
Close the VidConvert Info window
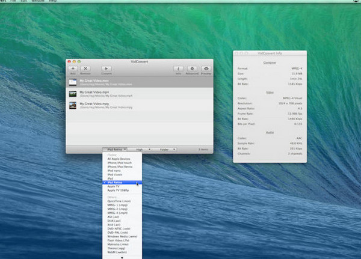pos(237,53)
